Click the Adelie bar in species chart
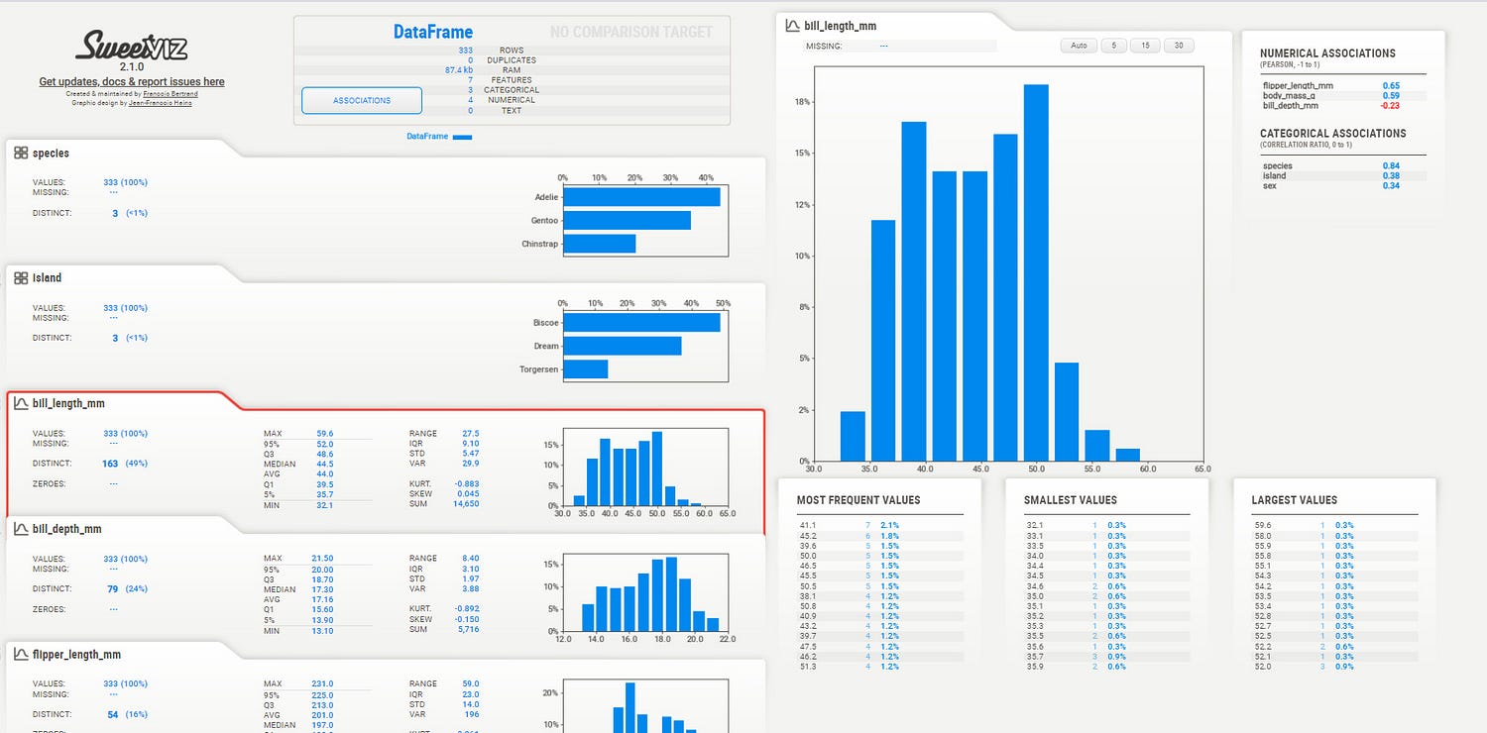 (x=641, y=197)
